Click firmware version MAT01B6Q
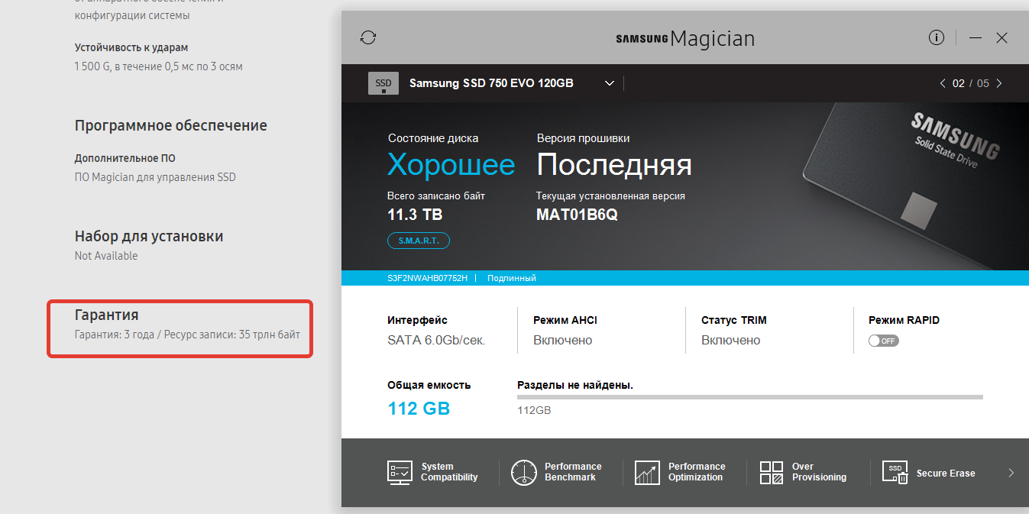The width and height of the screenshot is (1029, 514). (x=577, y=215)
